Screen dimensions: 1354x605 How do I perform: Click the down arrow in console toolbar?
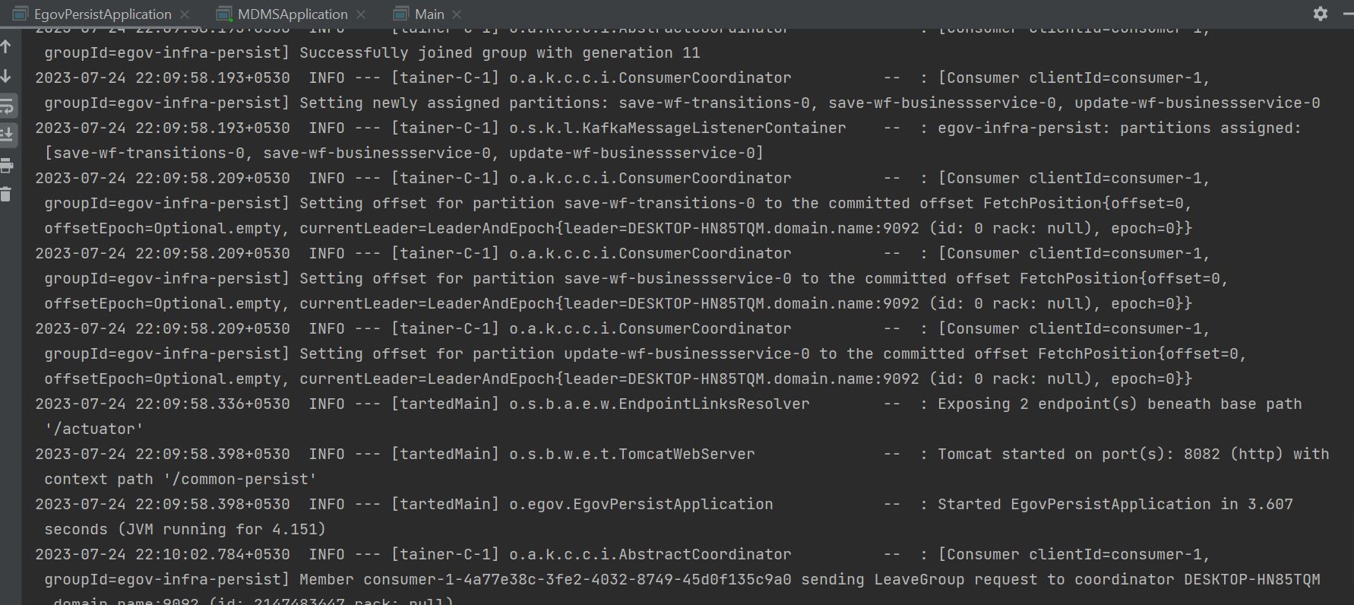pos(6,76)
